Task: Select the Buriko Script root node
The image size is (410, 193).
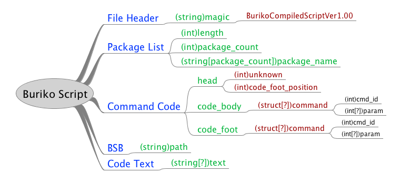Action: tap(55, 94)
